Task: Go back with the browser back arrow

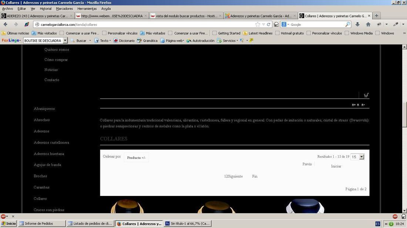Action: (5, 24)
